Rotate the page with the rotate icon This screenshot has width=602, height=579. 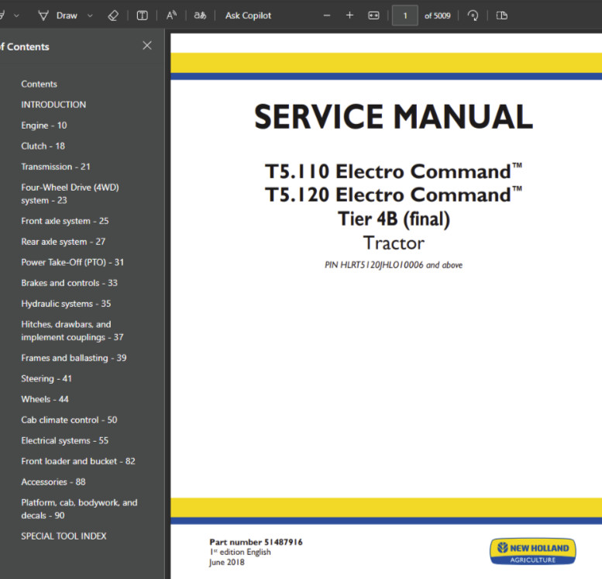(x=473, y=16)
